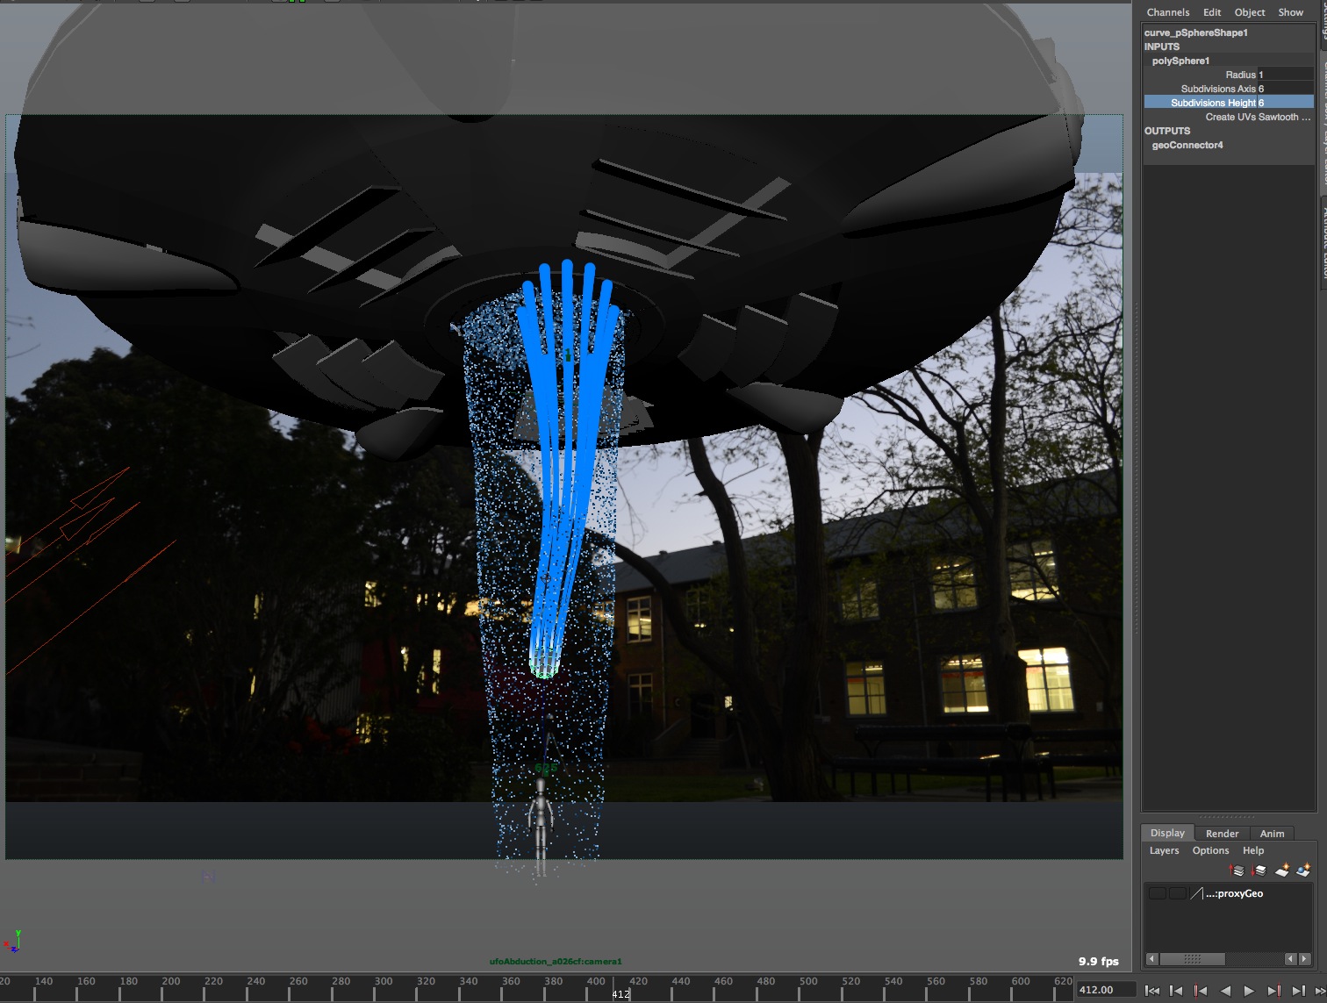The width and height of the screenshot is (1327, 1003).
Task: Click the proxyGeo layer color swatch
Action: coord(1196,893)
